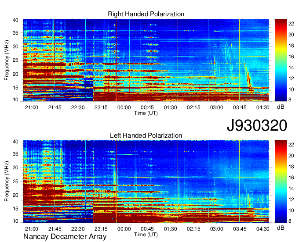
Task: Click 00:45 tick under Right Handed plot
Action: pos(147,107)
